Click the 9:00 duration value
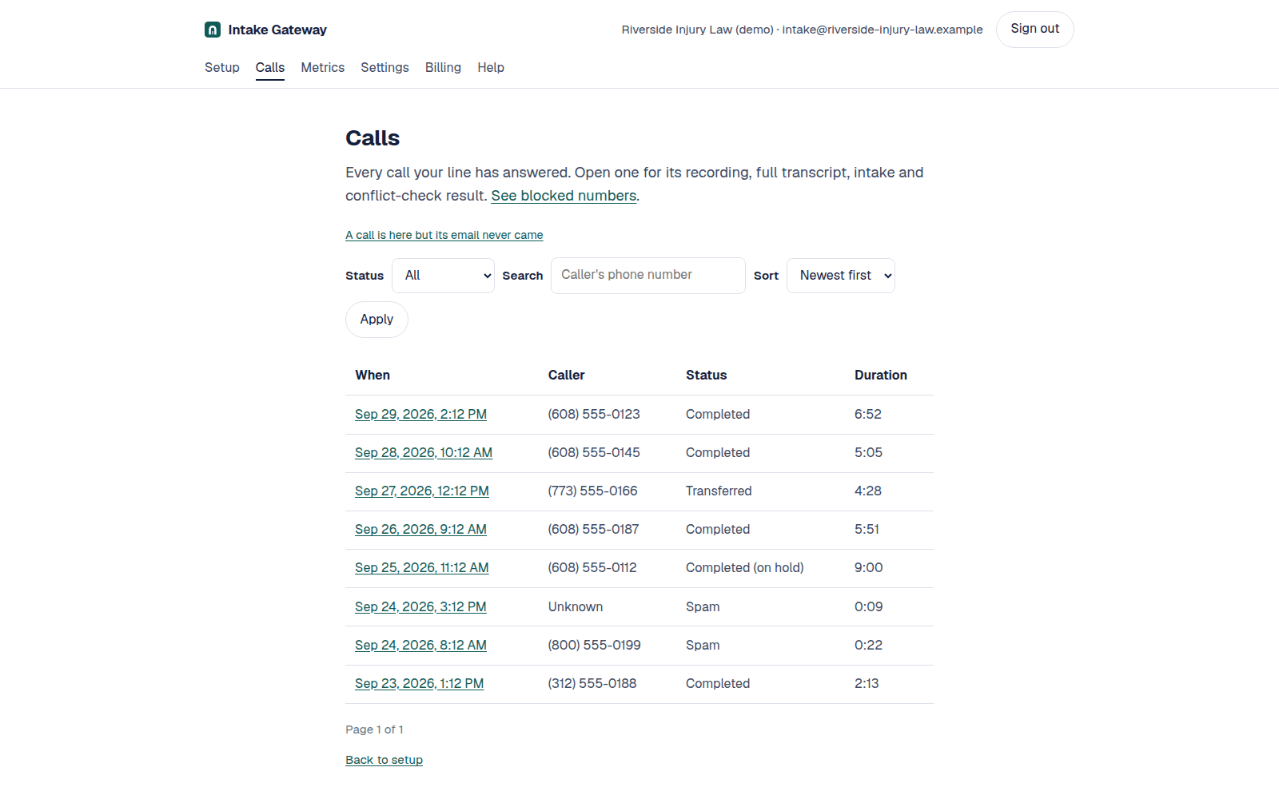 [x=869, y=568]
